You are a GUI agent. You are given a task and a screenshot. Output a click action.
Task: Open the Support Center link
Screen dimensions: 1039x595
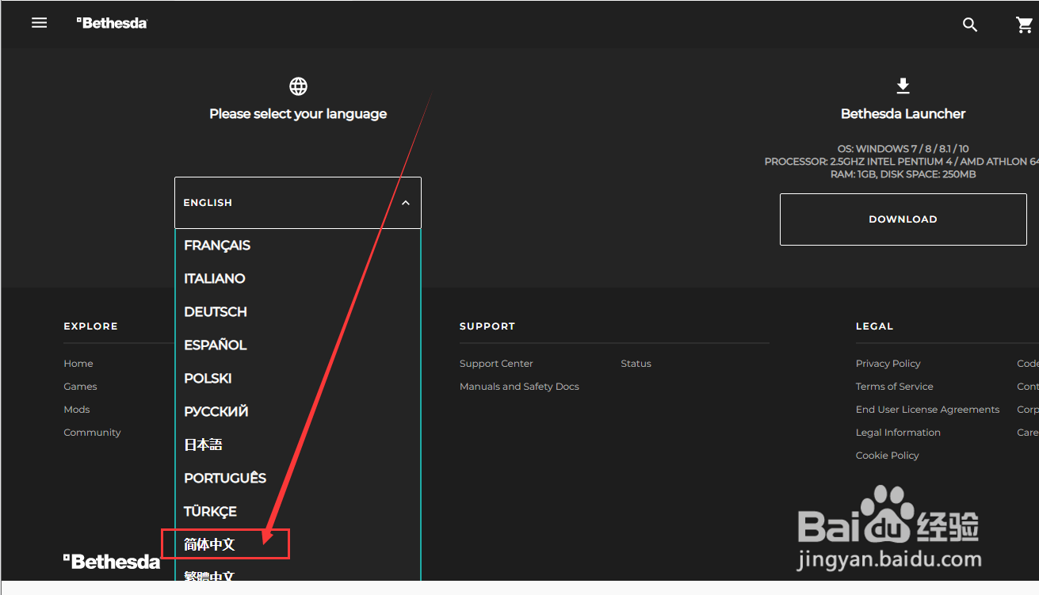click(x=496, y=364)
